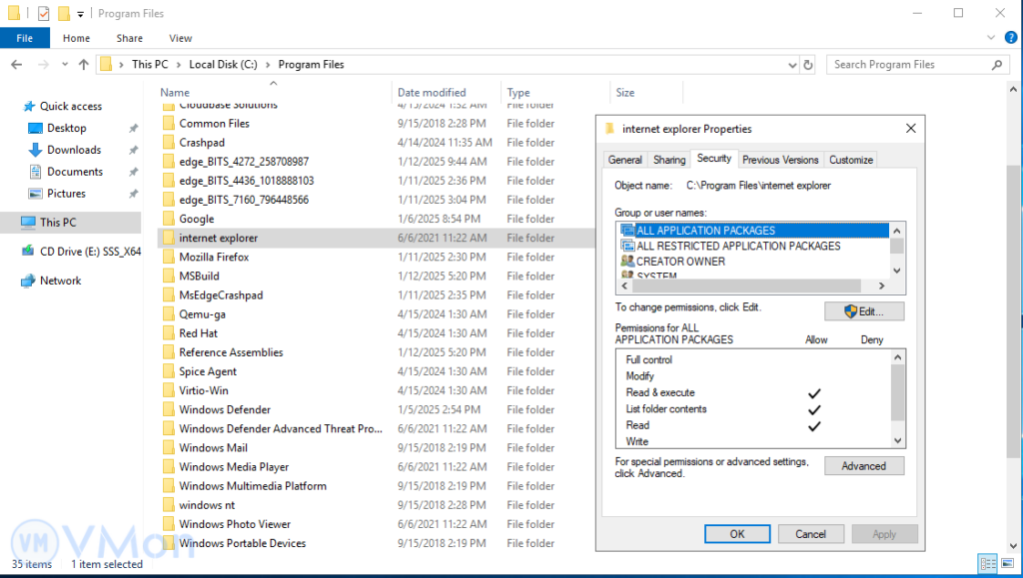Select the MSBuild folder name

click(199, 276)
